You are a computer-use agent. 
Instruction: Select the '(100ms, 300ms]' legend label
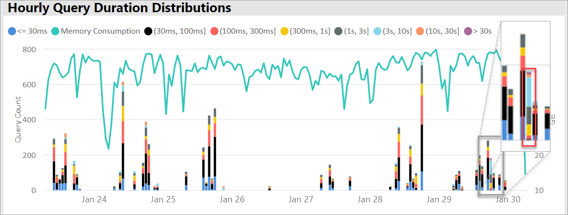coord(247,31)
